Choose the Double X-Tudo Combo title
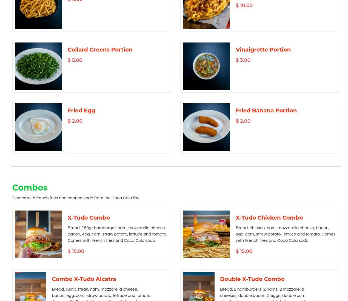Screen dimensions: 348x301 (x=252, y=279)
